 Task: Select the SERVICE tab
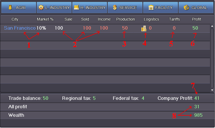[x=125, y=8]
